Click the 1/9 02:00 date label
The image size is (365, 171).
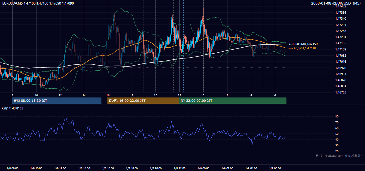click(x=227, y=168)
